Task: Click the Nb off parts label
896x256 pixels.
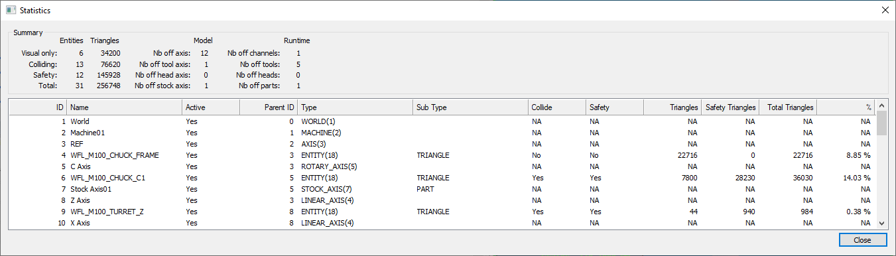Action: 260,86
